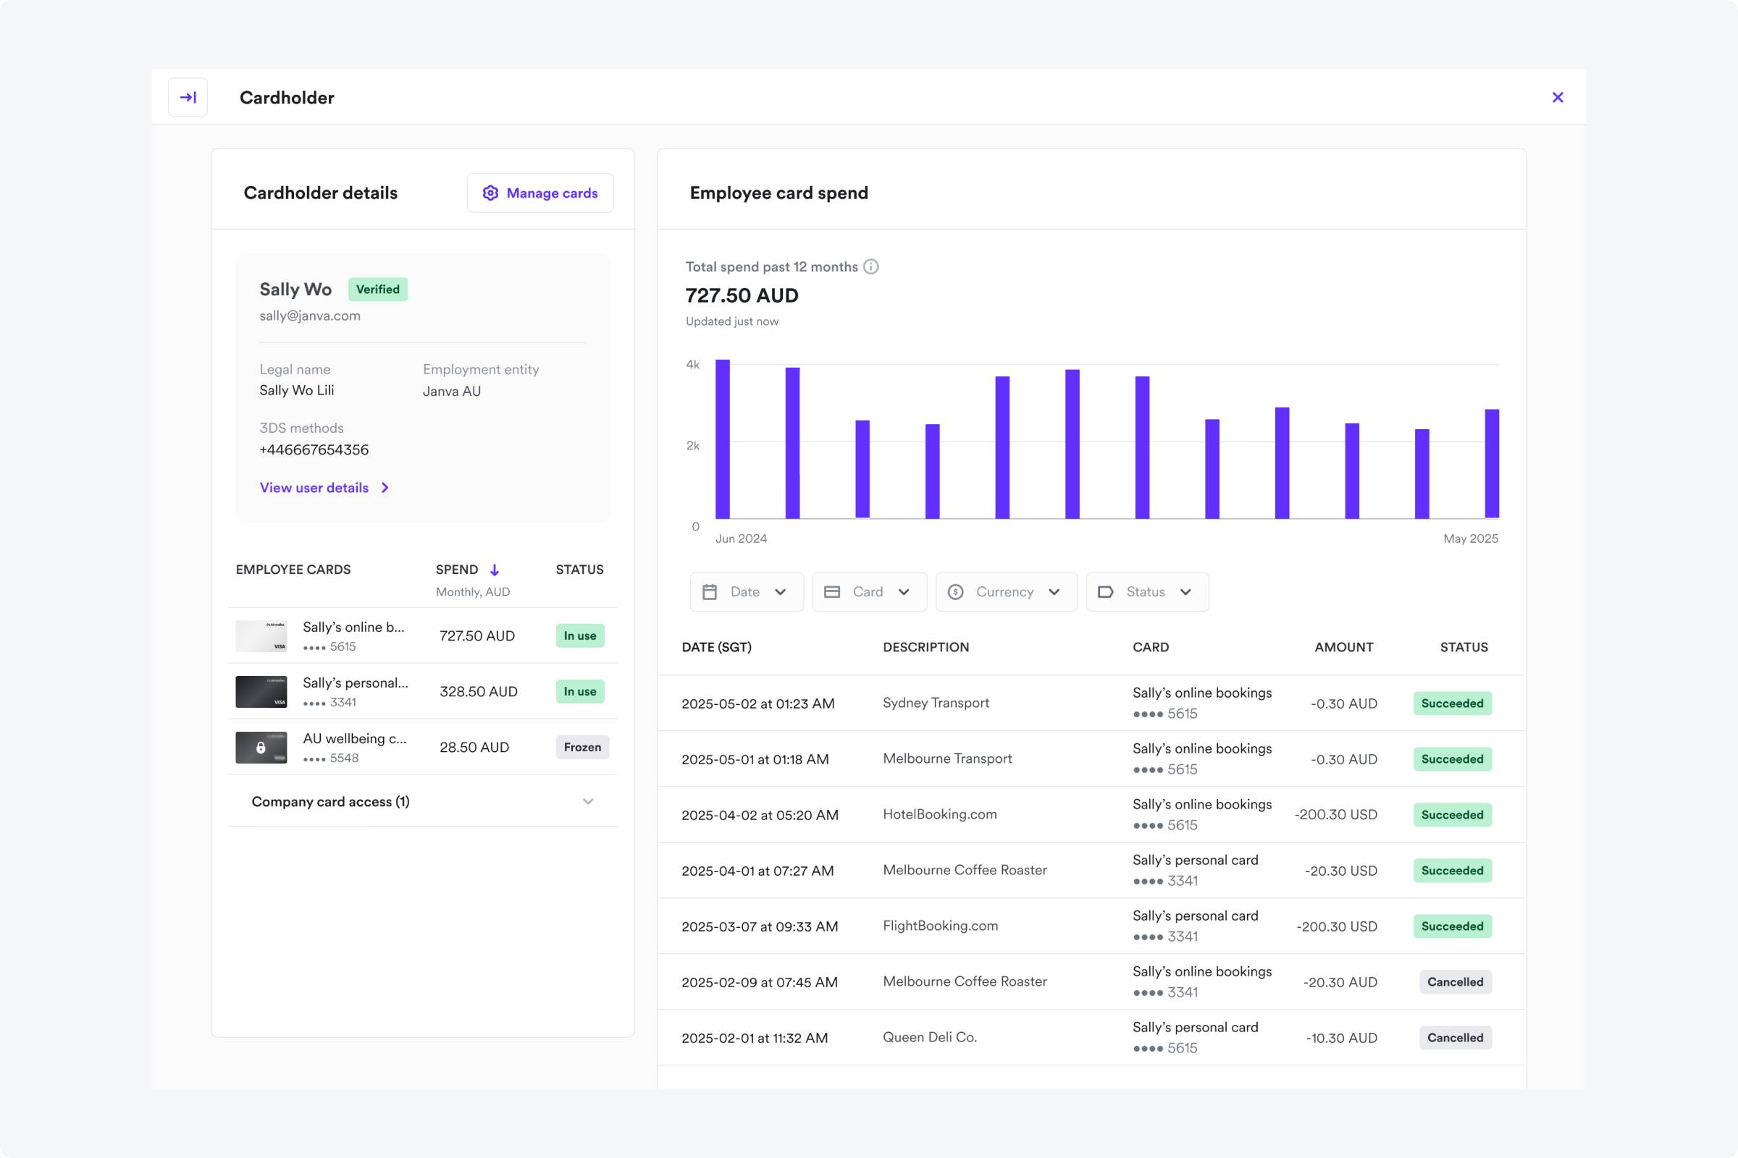
Task: Open View user details
Action: pyautogui.click(x=315, y=487)
